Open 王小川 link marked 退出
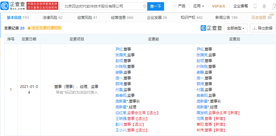The width and height of the screenshot is (276, 136). 121,130
